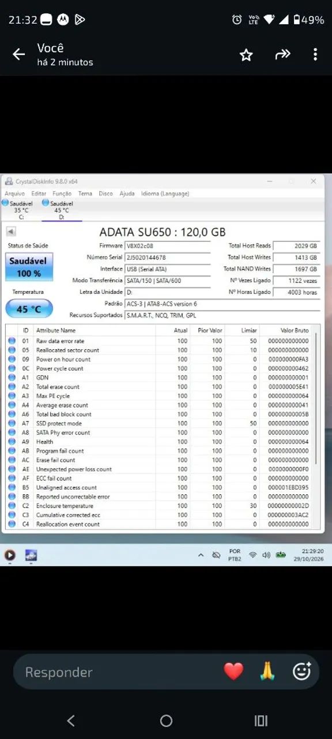Open the Editar menu
332x739 pixels.
click(x=39, y=193)
